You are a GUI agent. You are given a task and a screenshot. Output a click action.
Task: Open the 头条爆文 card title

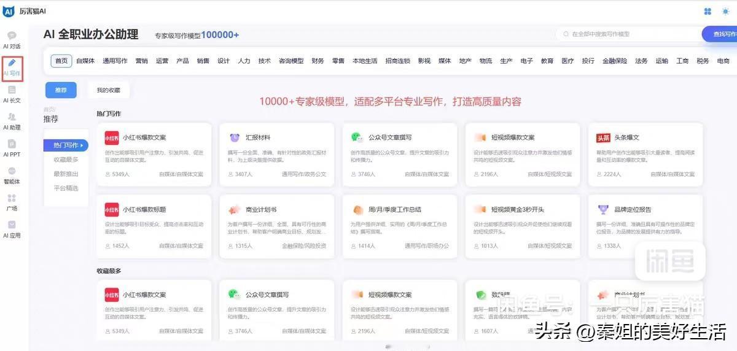coord(627,137)
